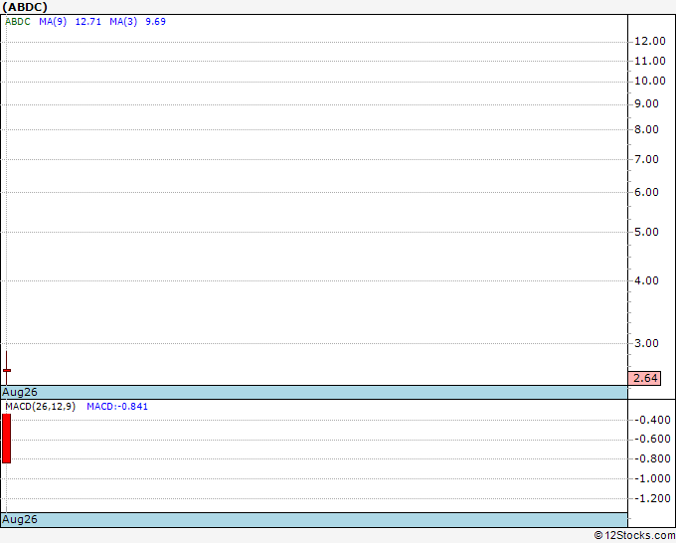The image size is (676, 543).
Task: Click the 9.00 price axis label
Action: pyautogui.click(x=647, y=104)
